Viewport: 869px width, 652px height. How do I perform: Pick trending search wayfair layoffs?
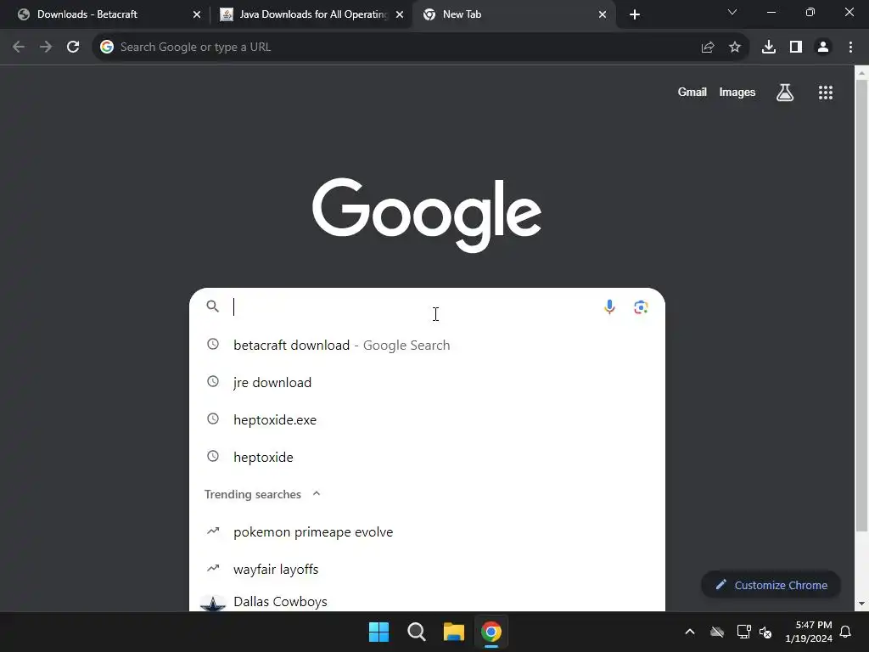pos(427,570)
